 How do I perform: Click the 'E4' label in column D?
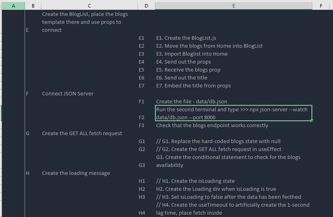click(x=141, y=62)
